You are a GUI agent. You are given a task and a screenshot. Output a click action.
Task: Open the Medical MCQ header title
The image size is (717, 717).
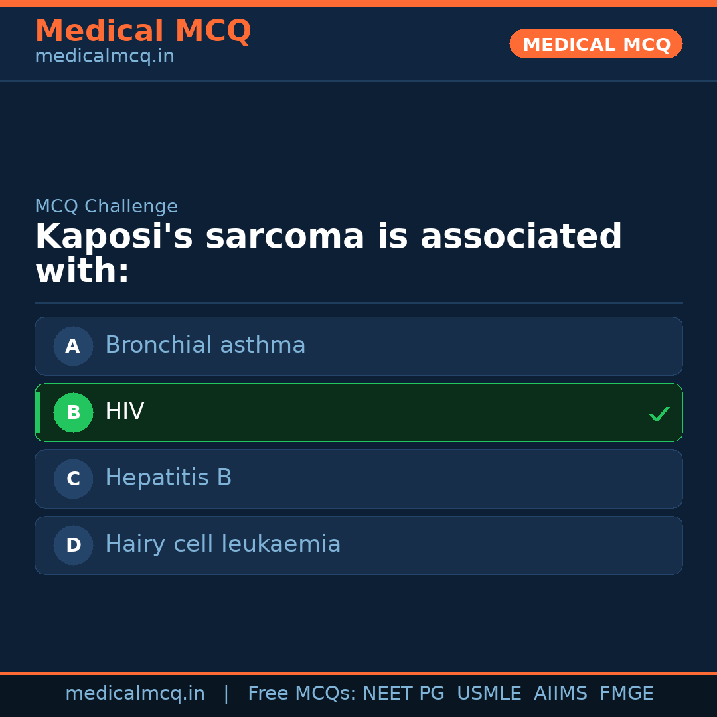click(x=143, y=31)
